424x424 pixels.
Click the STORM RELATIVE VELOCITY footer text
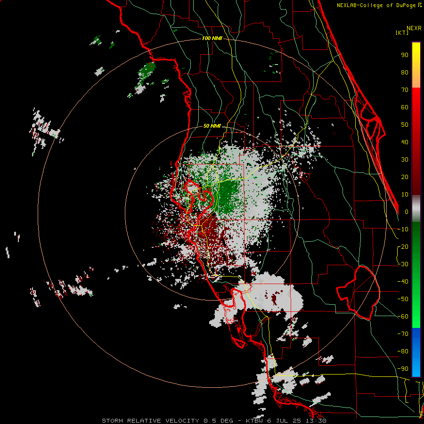[x=150, y=421]
